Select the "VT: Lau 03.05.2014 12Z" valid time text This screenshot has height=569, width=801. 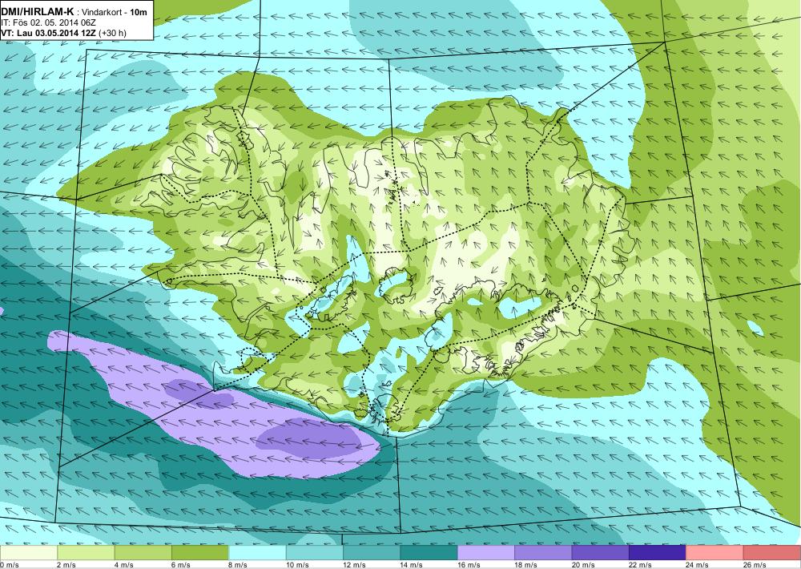click(49, 33)
